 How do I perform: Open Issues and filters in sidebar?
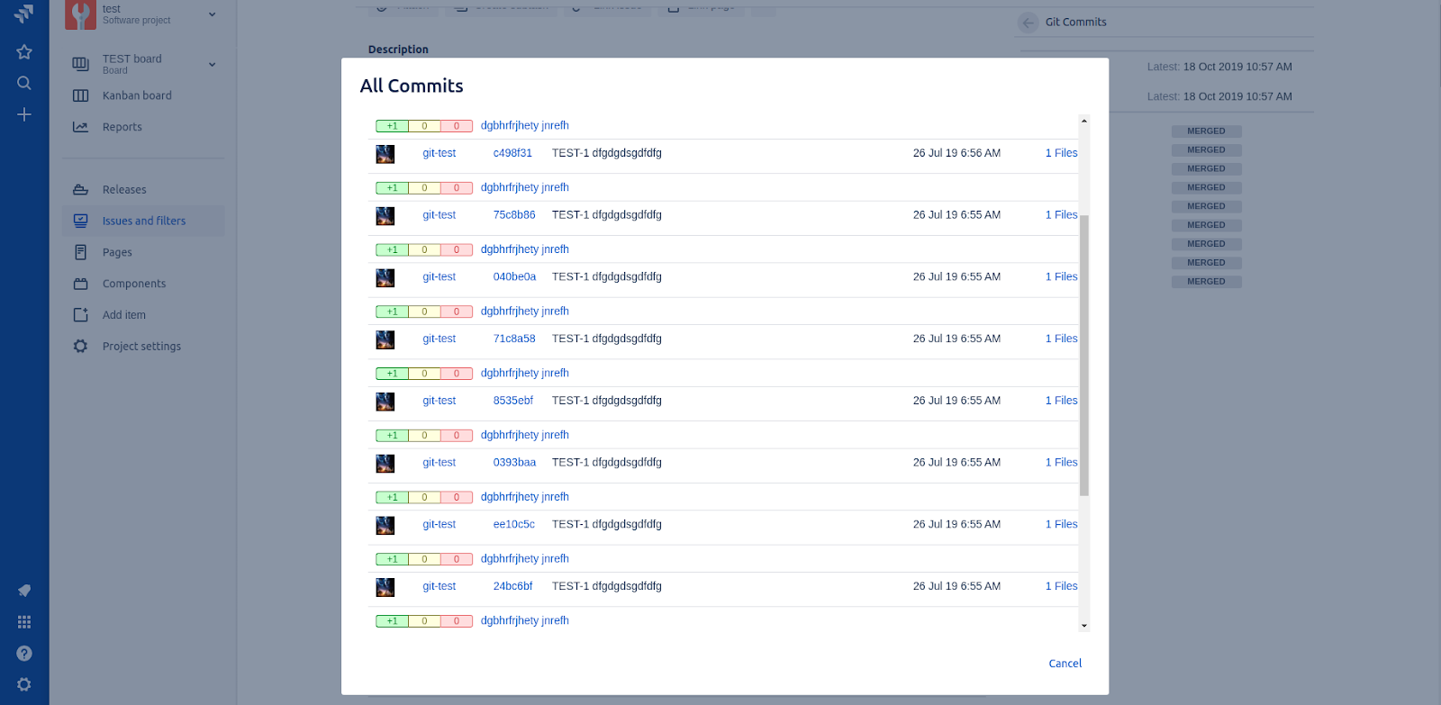click(x=144, y=221)
